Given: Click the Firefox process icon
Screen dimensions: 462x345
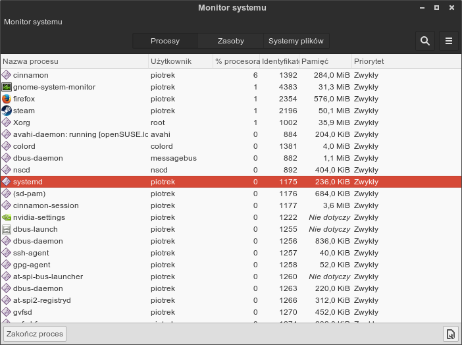Looking at the screenshot, I should coord(7,99).
